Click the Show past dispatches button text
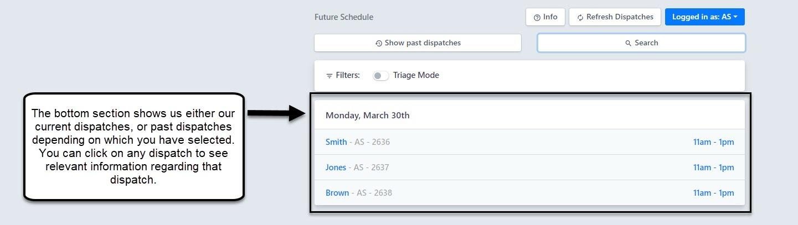This screenshot has height=225, width=798. 423,43
